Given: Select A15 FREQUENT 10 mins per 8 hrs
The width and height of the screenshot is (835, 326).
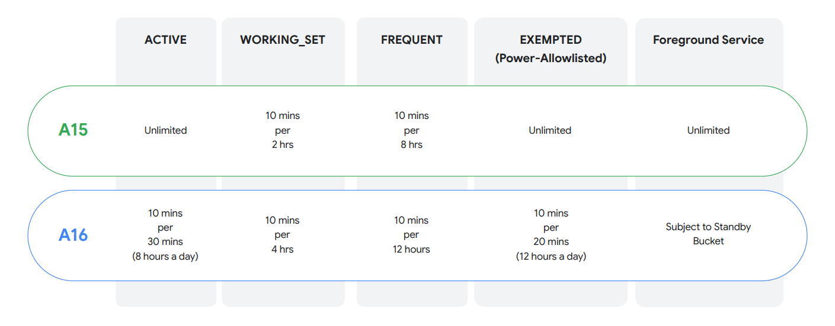Looking at the screenshot, I should point(411,130).
